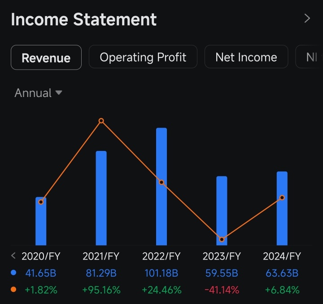Click the Income Statement heading
Image resolution: width=323 pixels, height=304 pixels.
[x=83, y=19]
